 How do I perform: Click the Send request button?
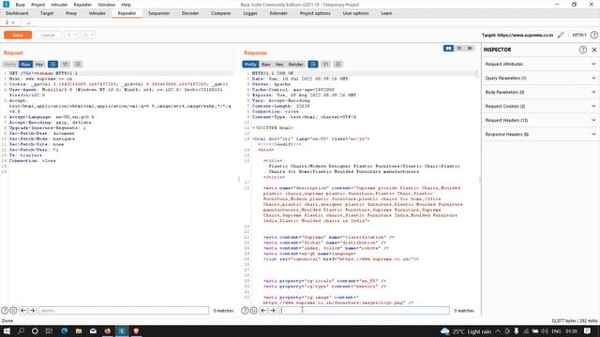[18, 35]
